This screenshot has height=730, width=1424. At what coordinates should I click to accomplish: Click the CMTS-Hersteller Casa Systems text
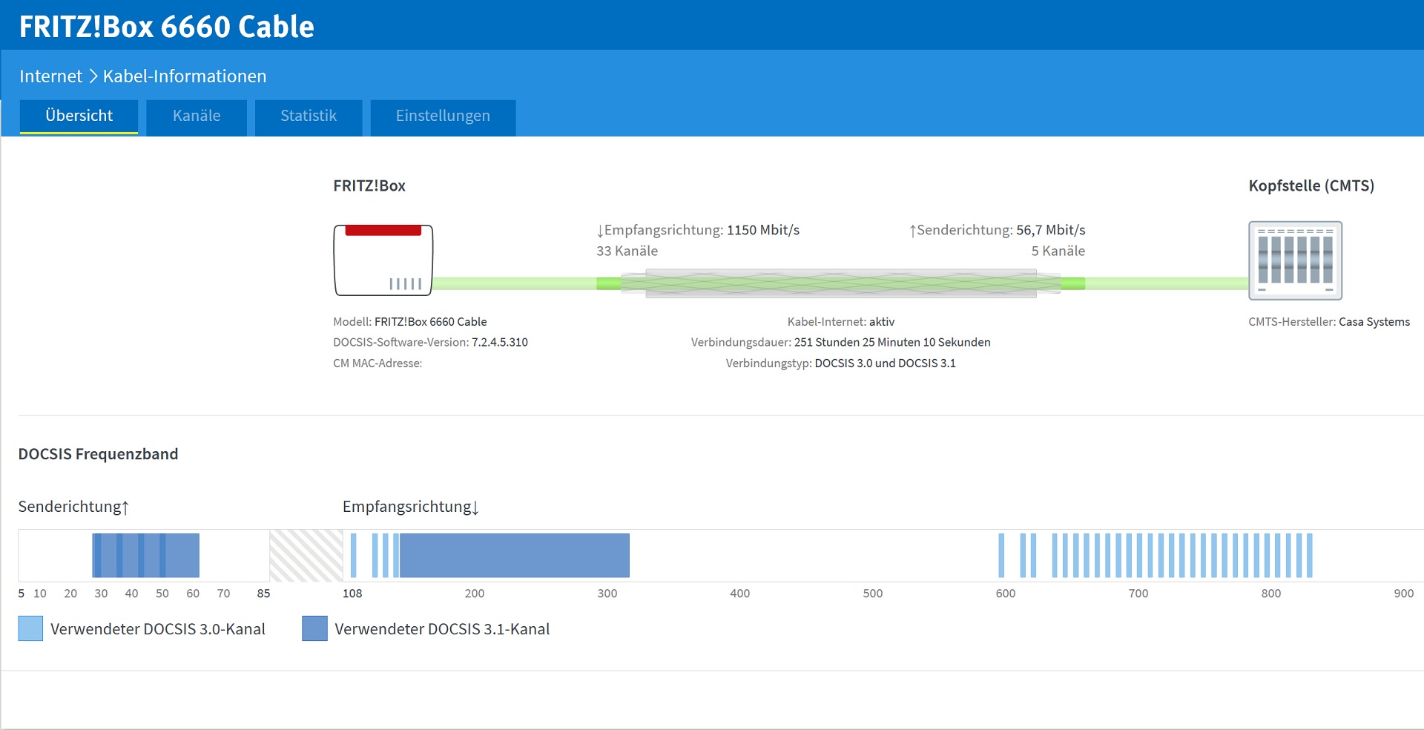coord(1329,321)
